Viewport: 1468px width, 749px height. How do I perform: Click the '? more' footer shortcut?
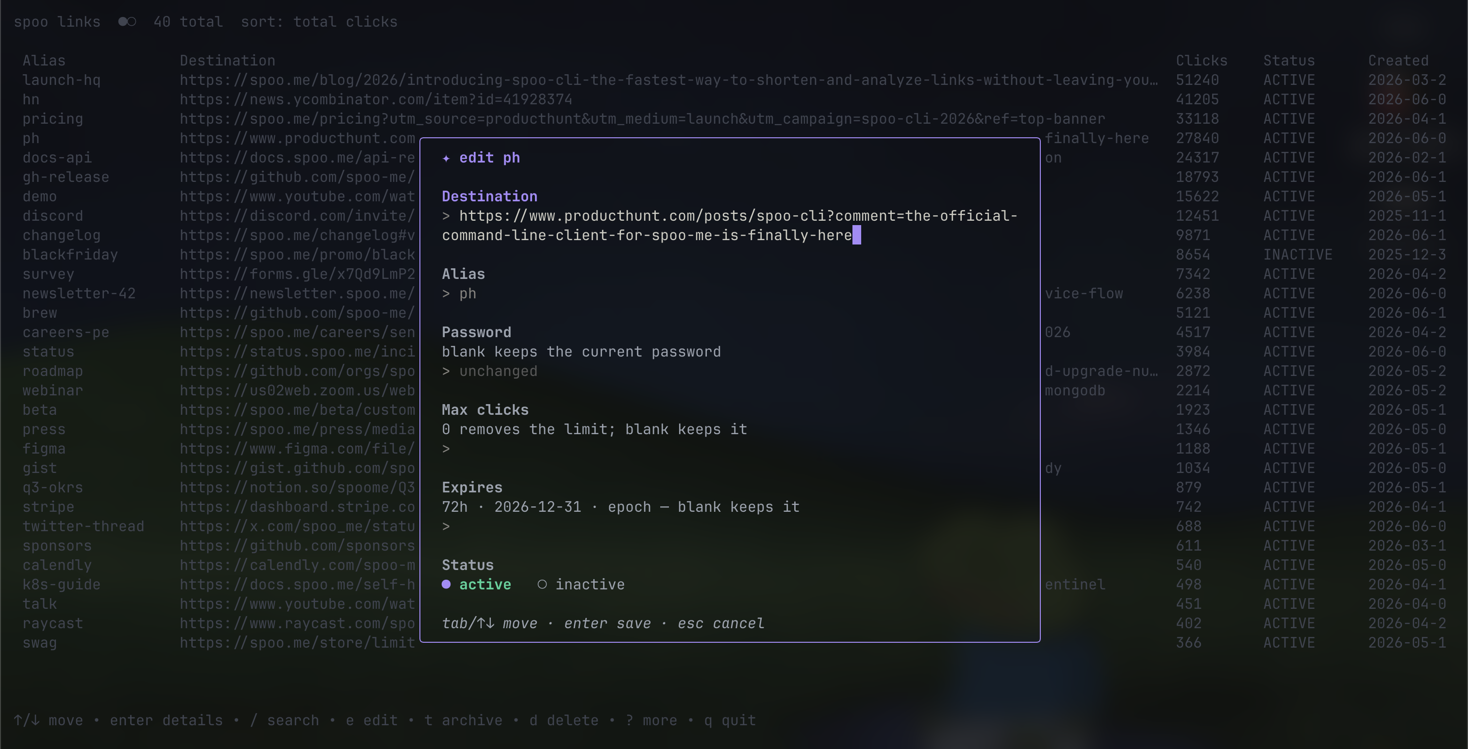pyautogui.click(x=651, y=720)
